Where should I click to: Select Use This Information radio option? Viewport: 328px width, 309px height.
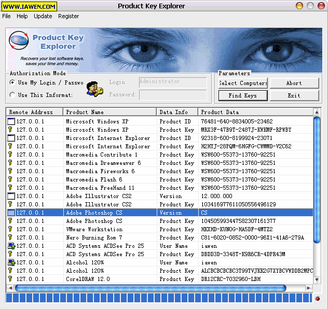[x=12, y=95]
